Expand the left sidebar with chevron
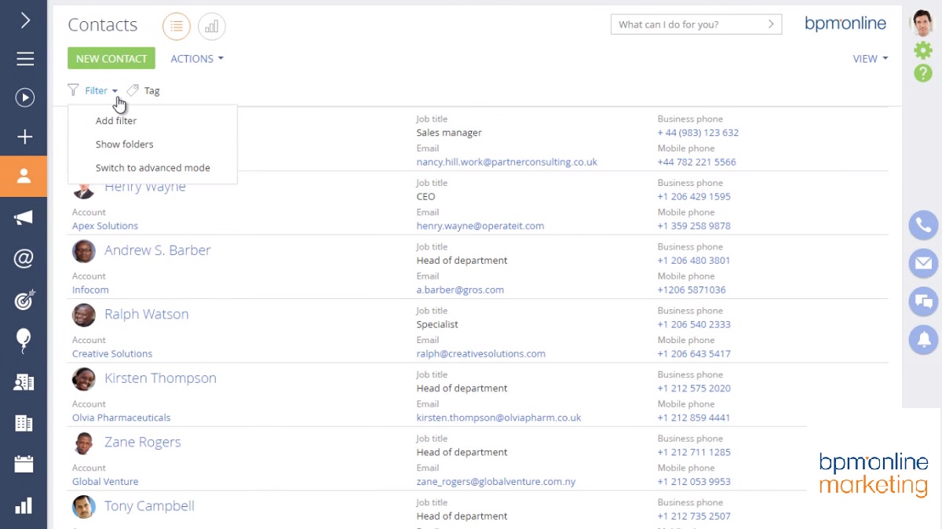942x529 pixels. (24, 20)
